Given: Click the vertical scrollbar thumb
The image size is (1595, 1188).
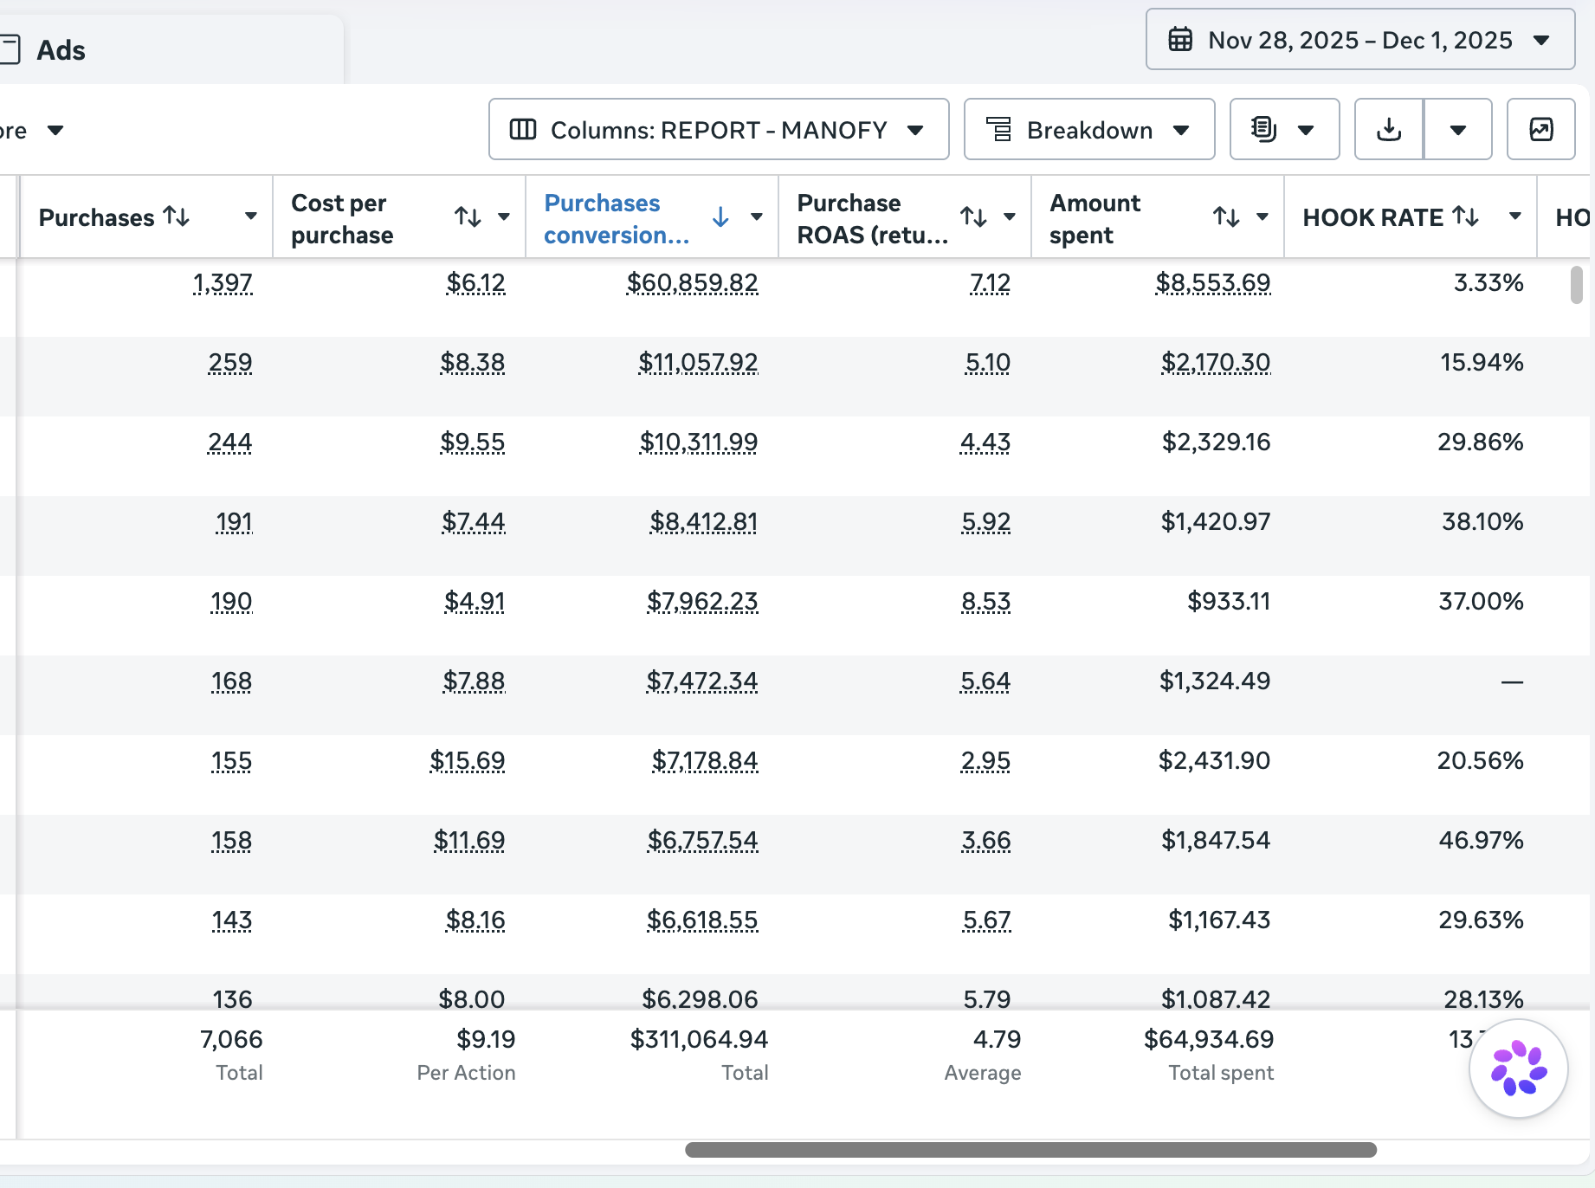Looking at the screenshot, I should point(1577,285).
